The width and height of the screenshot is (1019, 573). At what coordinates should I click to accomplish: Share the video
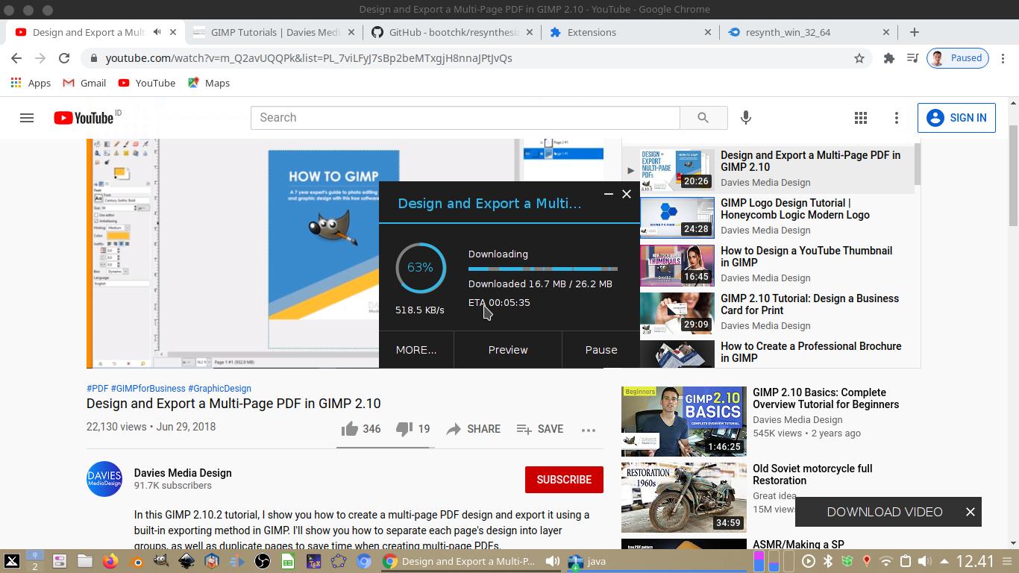tap(474, 429)
